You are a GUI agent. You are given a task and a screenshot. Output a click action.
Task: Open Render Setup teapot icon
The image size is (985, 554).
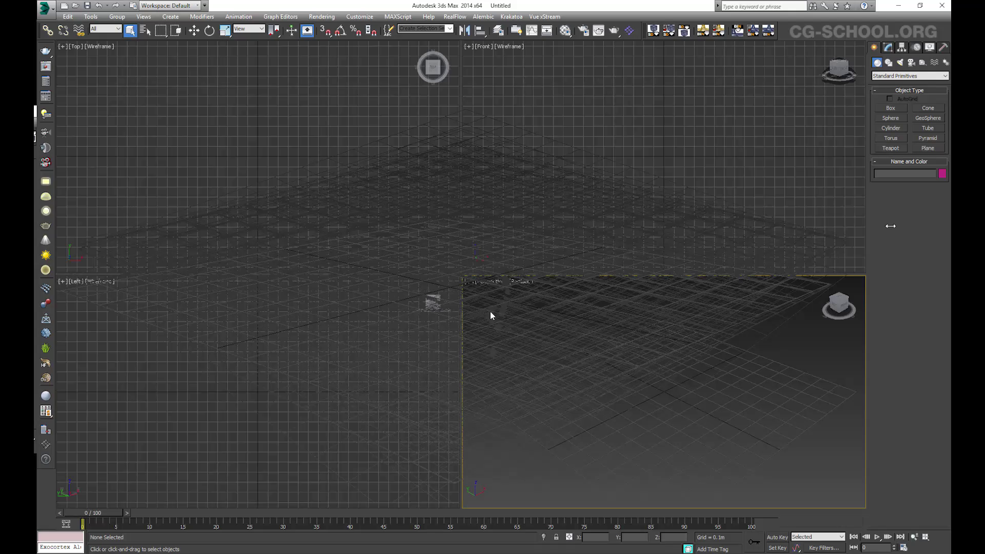click(583, 31)
